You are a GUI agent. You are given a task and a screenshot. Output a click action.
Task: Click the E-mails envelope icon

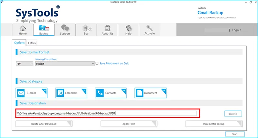pos(21,93)
